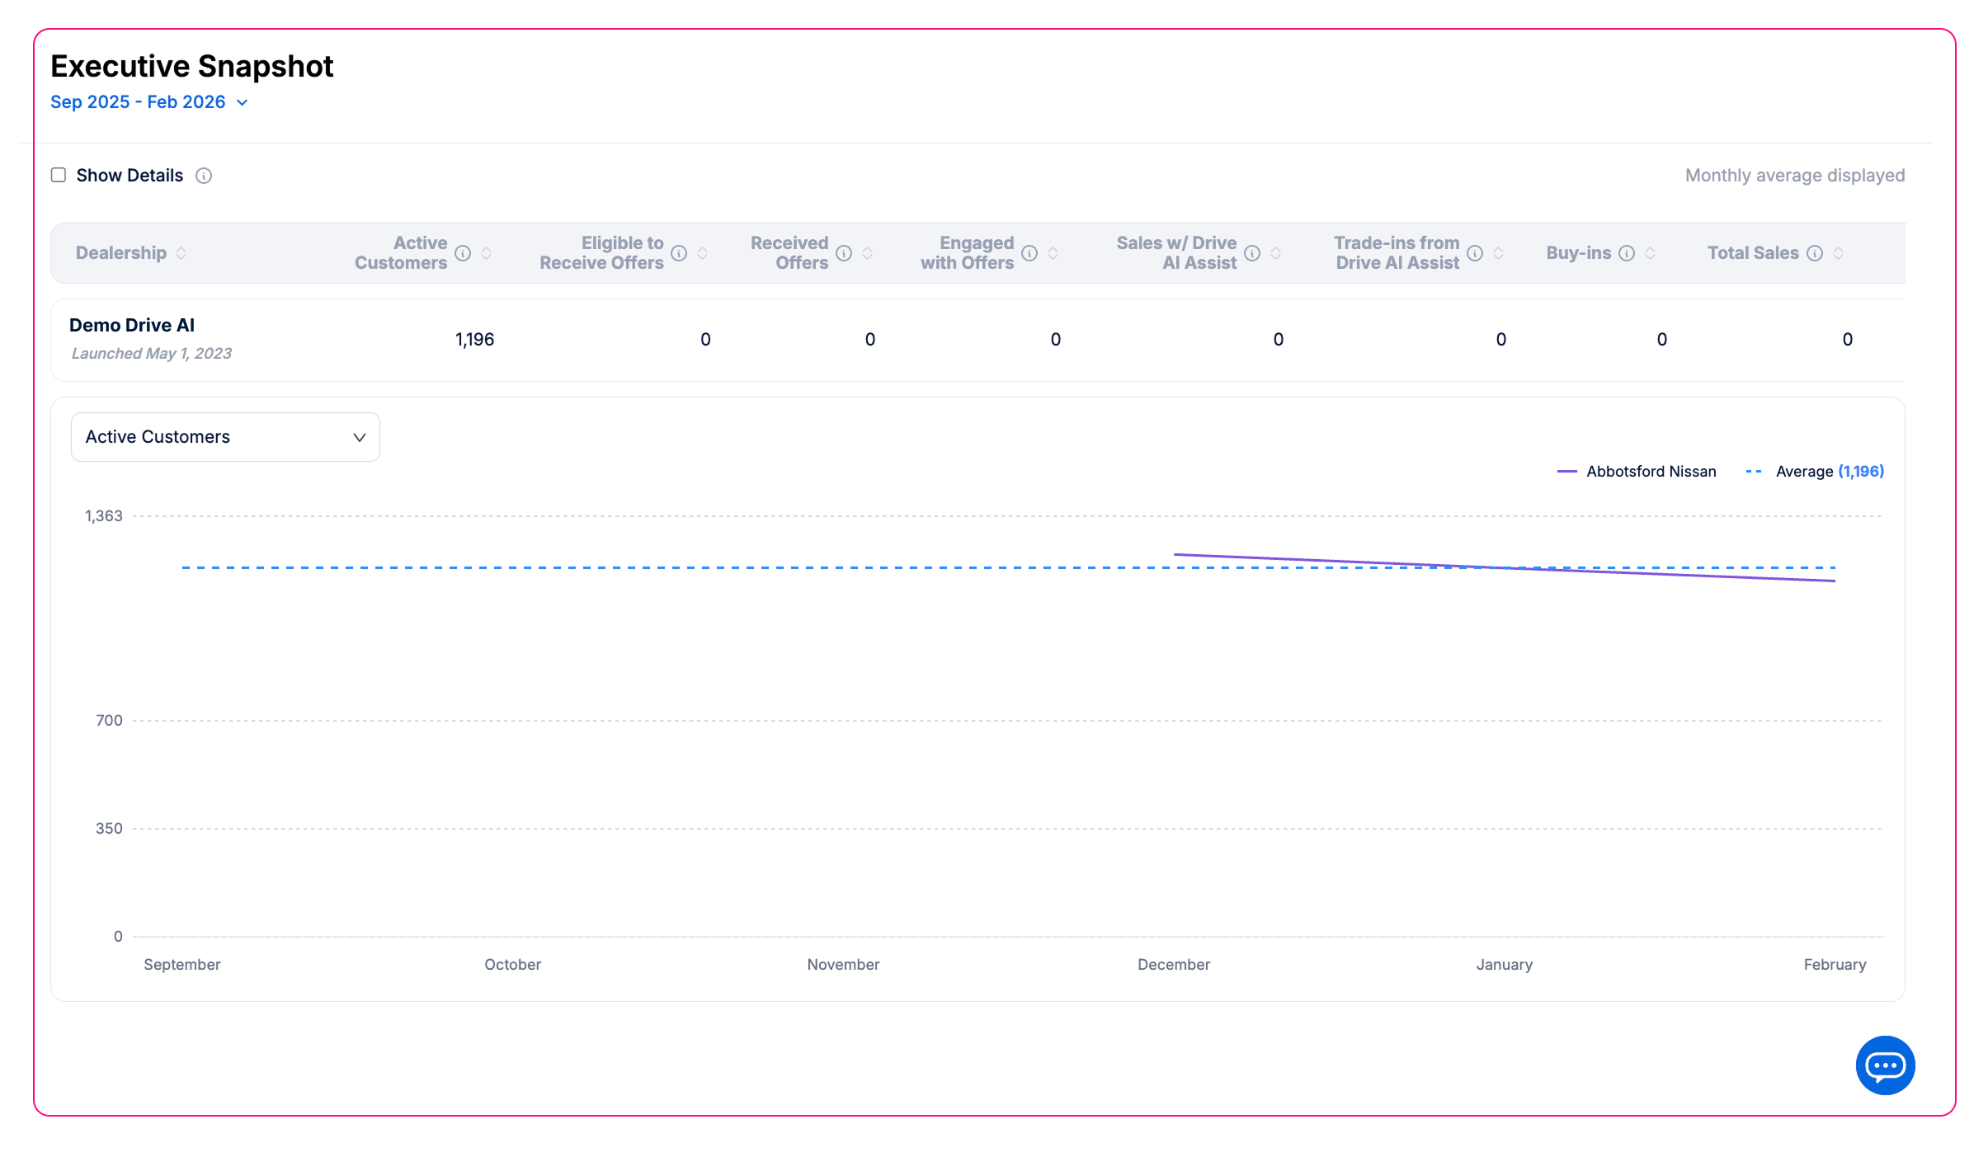
Task: Click Trade-ins from Drive AI Assist info icon
Action: click(1475, 253)
